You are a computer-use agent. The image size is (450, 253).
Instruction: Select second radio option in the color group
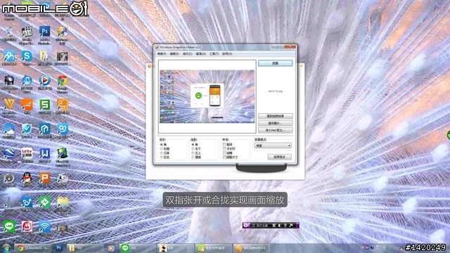[162, 149]
